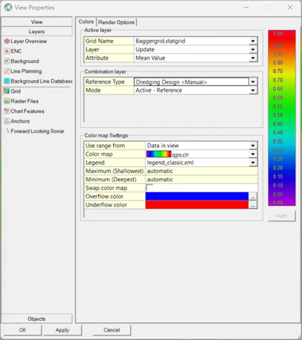The image size is (302, 340).
Task: Expand the Reference Type dropdown
Action: (x=253, y=82)
